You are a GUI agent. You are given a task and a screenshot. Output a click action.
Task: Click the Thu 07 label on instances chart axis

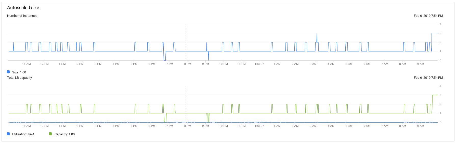tap(259, 64)
